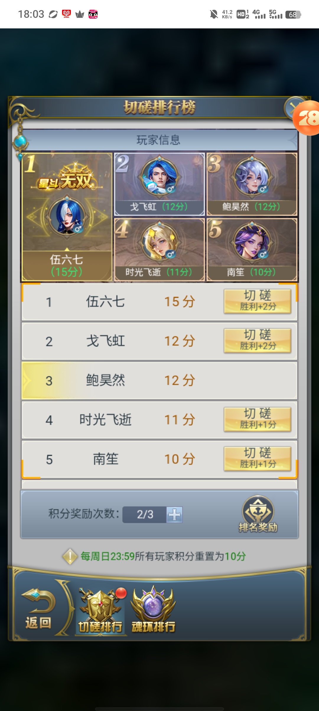Challenge 时光飞逝 with the 切磋 button

[x=257, y=420]
